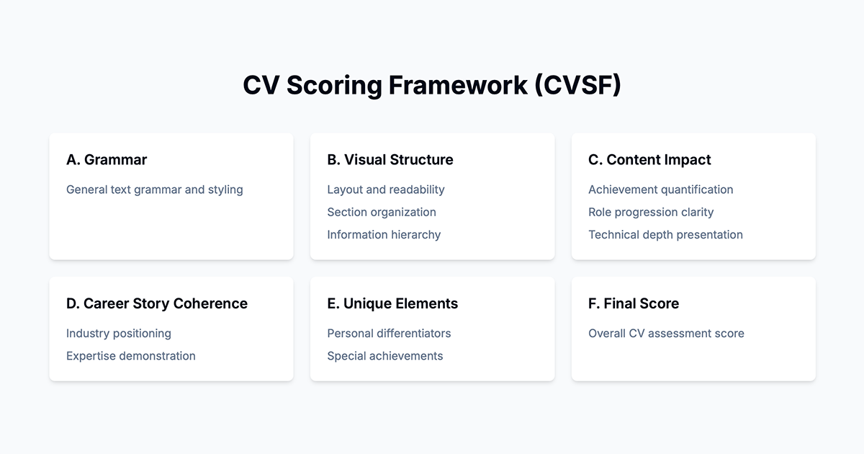This screenshot has height=454, width=864.
Task: Click the C. Content Impact heading
Action: (649, 160)
